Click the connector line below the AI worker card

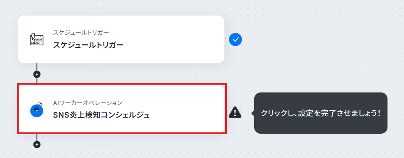pyautogui.click(x=37, y=138)
